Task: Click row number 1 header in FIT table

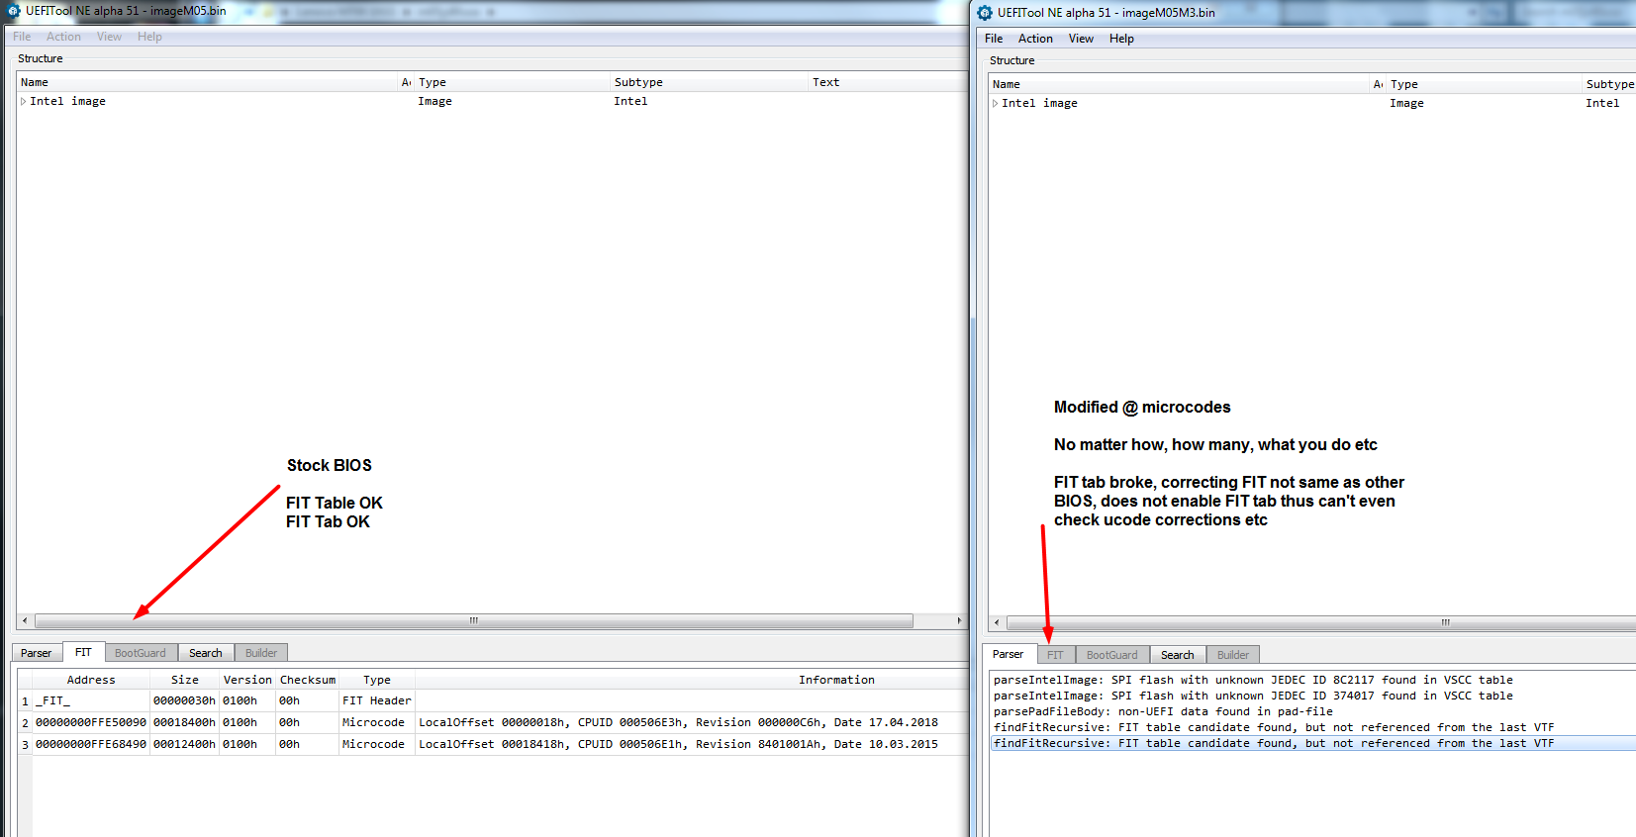Action: coord(25,700)
